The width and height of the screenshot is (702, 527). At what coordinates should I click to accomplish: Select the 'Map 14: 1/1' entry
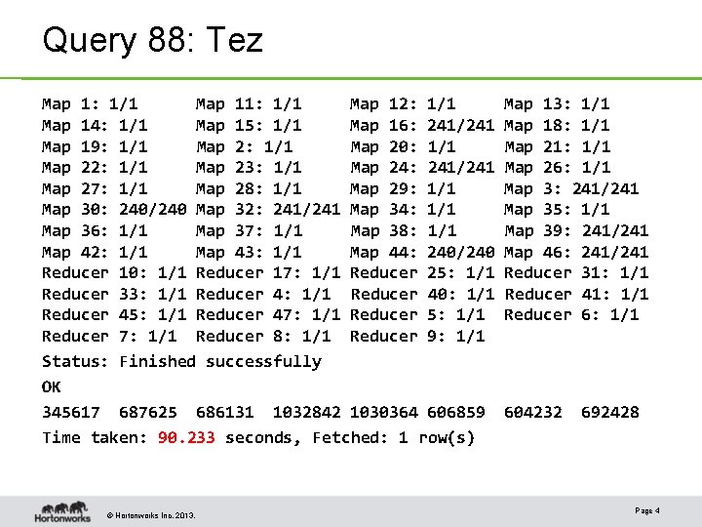click(x=95, y=125)
